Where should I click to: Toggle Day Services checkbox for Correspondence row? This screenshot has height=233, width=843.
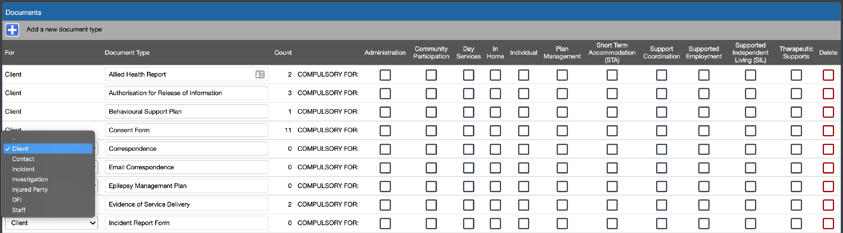click(468, 149)
